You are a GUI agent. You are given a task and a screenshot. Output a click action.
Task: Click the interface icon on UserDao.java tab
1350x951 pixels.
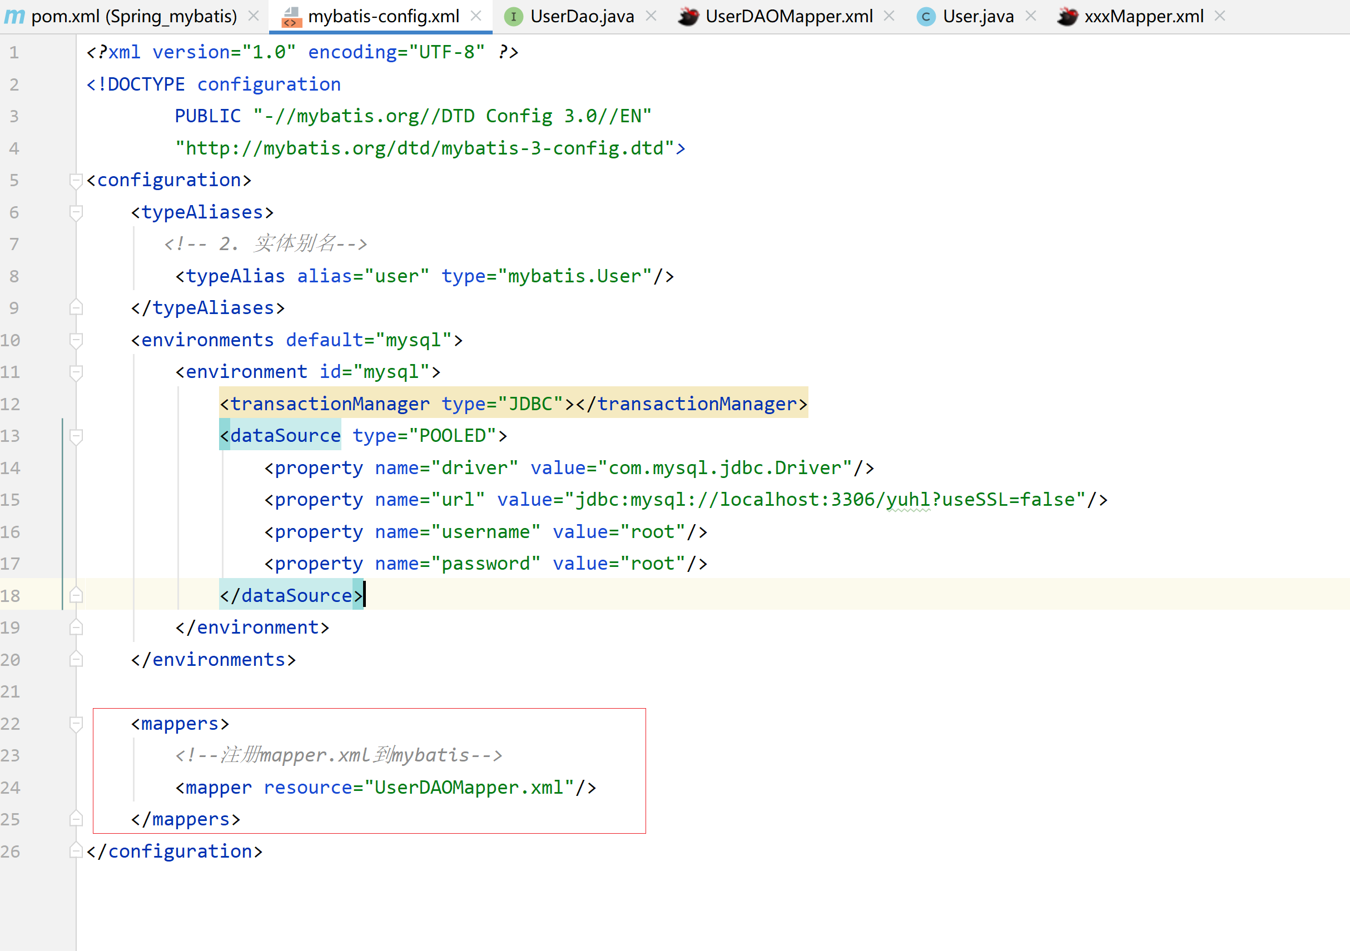point(513,17)
